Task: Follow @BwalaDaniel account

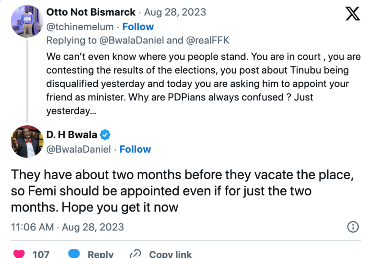Action: (x=135, y=150)
